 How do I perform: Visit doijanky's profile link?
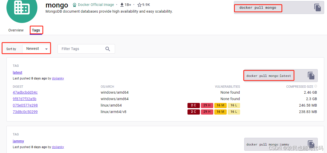point(58,78)
